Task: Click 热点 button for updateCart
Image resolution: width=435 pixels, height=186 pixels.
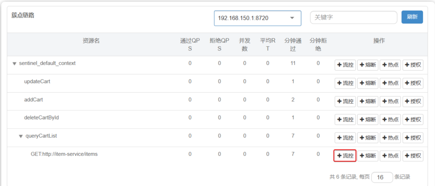Action: pyautogui.click(x=390, y=83)
